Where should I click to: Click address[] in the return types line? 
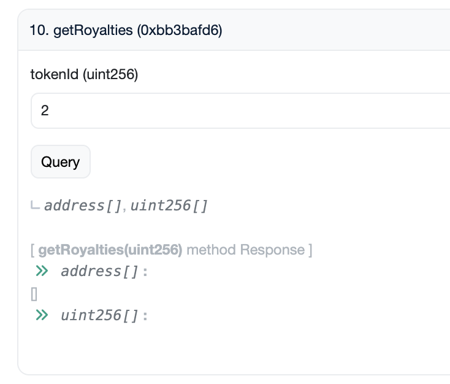pos(83,205)
